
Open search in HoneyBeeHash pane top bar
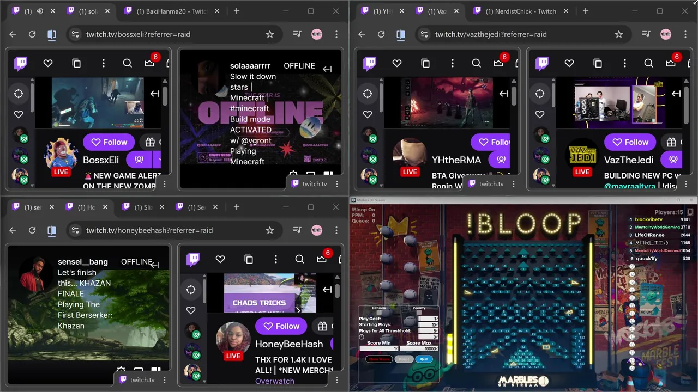tap(300, 259)
